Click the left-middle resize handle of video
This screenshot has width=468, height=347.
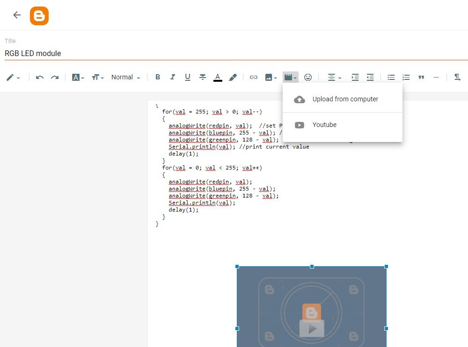(x=237, y=328)
